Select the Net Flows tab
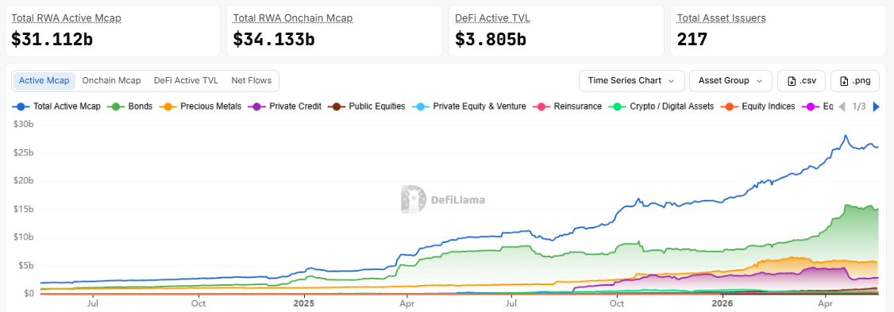Viewport: 894px width, 312px height. (x=252, y=80)
